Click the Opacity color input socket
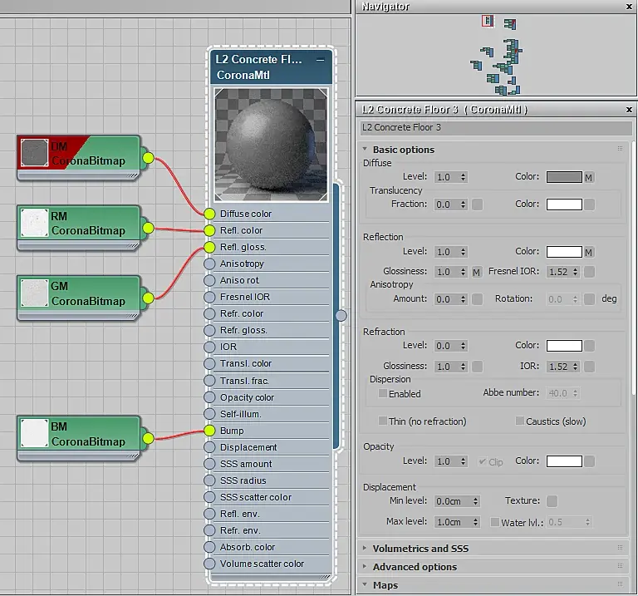638x596 pixels. click(209, 397)
